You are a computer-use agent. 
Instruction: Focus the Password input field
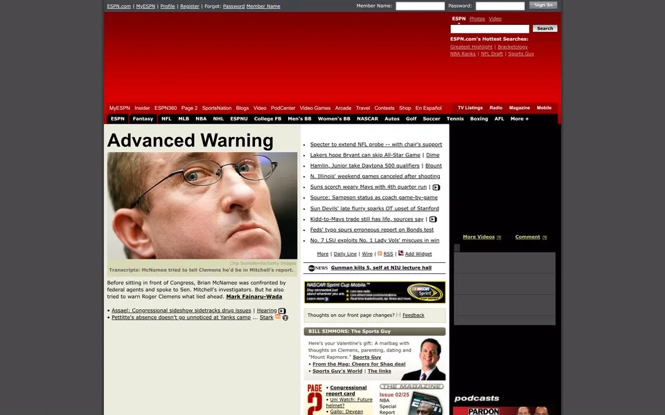tap(500, 6)
